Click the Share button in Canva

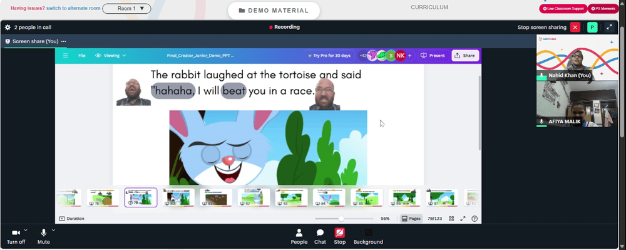coord(465,56)
